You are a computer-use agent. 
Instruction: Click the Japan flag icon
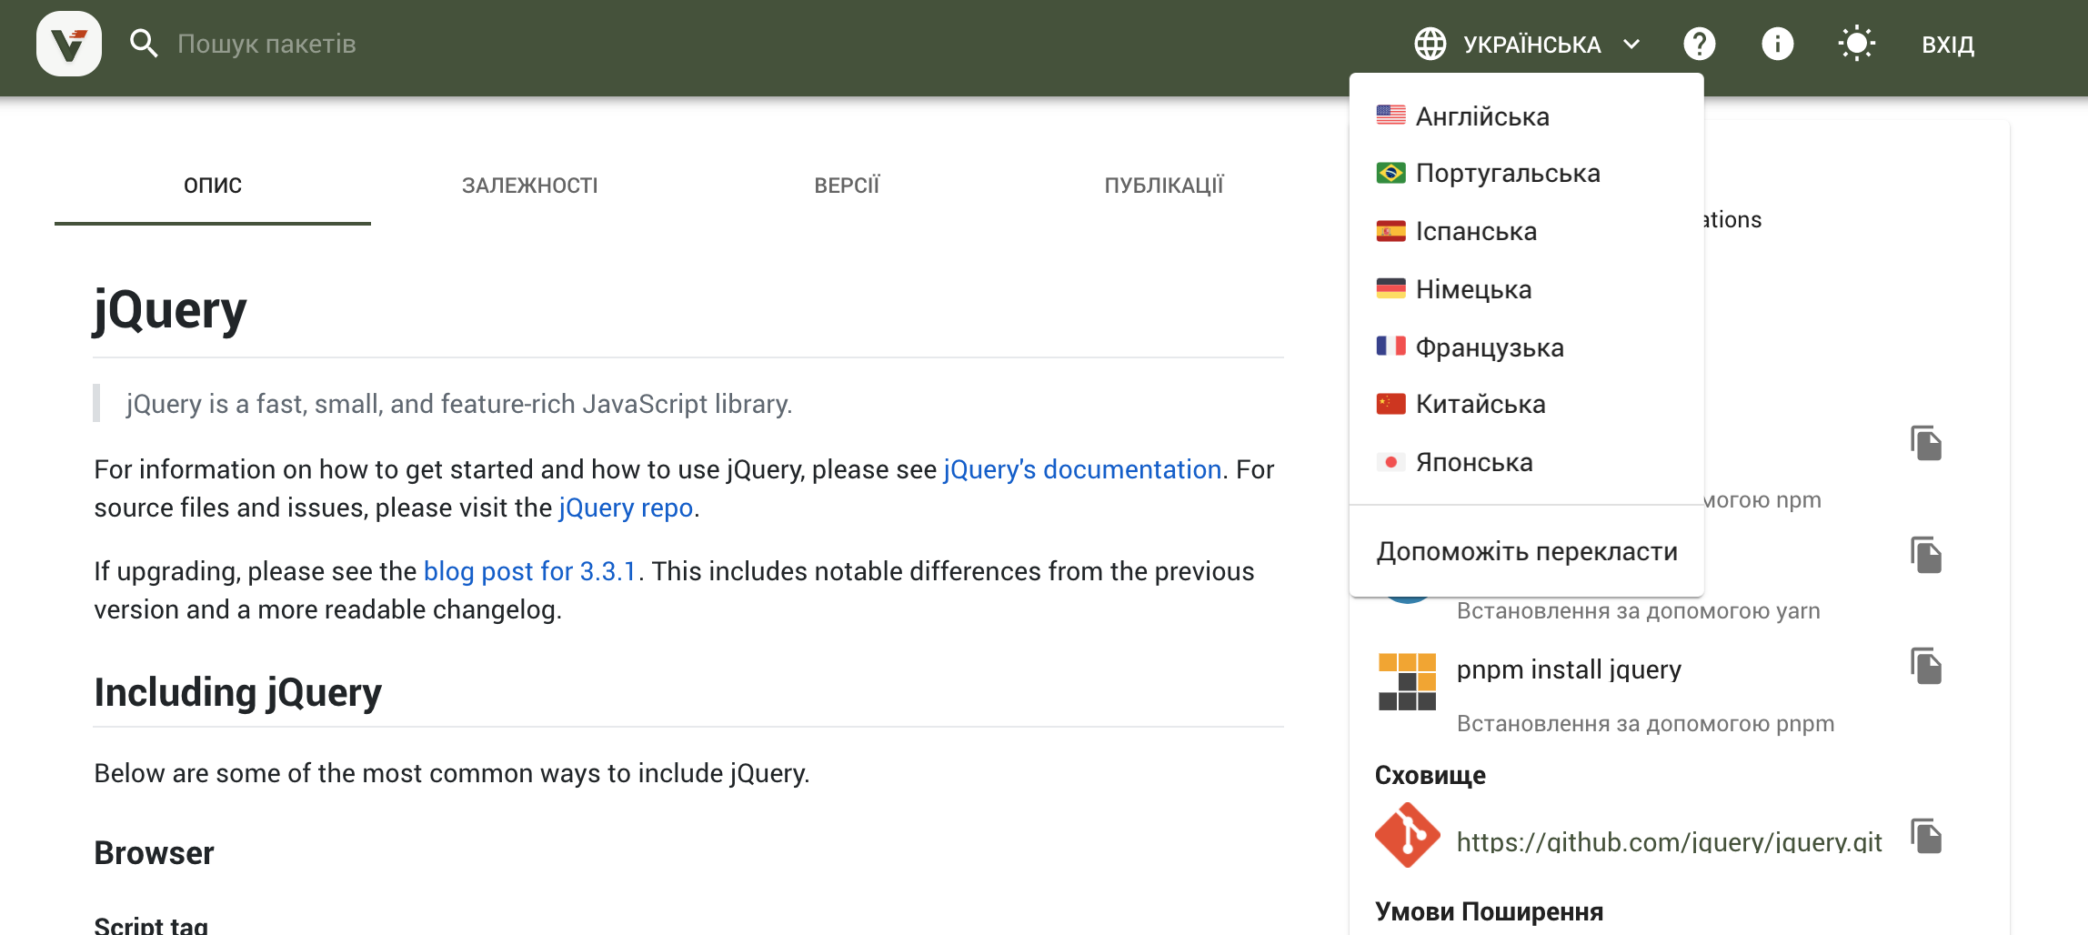click(x=1390, y=462)
